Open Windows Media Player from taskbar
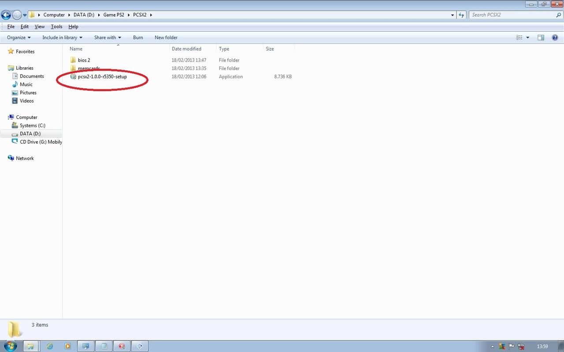This screenshot has width=564, height=352. [67, 346]
